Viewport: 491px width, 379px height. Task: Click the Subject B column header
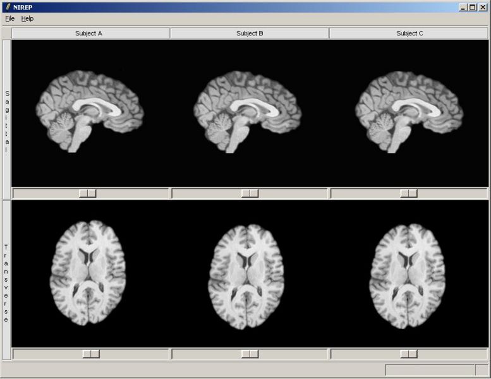[x=250, y=33]
